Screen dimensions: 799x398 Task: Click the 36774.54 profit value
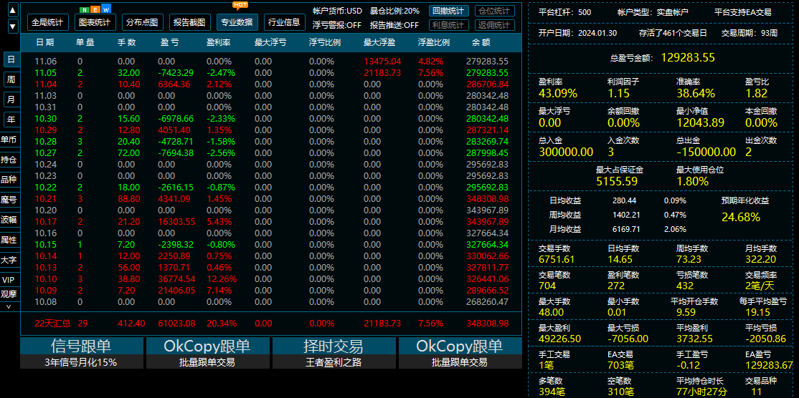tap(176, 278)
